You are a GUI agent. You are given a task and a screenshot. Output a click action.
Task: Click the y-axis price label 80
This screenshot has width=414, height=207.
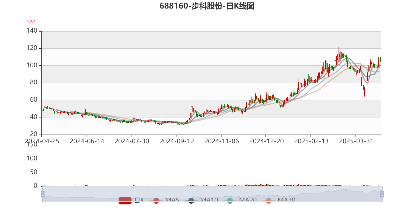34,82
